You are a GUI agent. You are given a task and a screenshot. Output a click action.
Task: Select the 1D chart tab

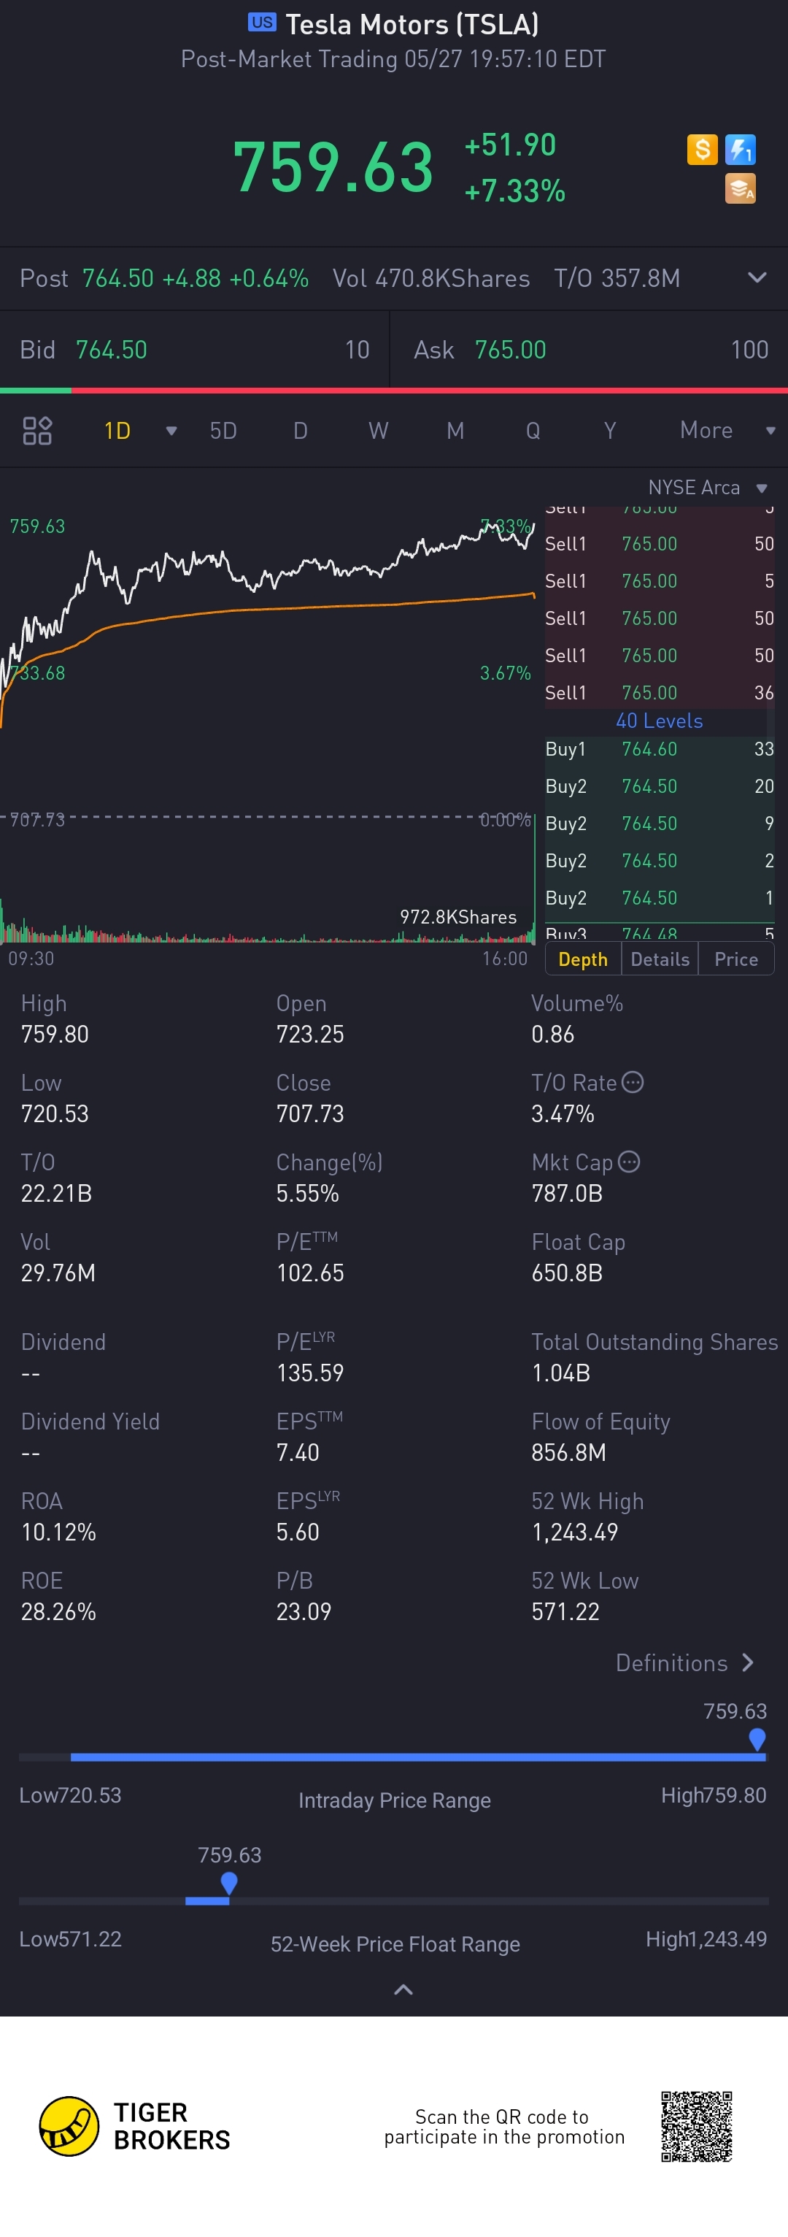[117, 431]
